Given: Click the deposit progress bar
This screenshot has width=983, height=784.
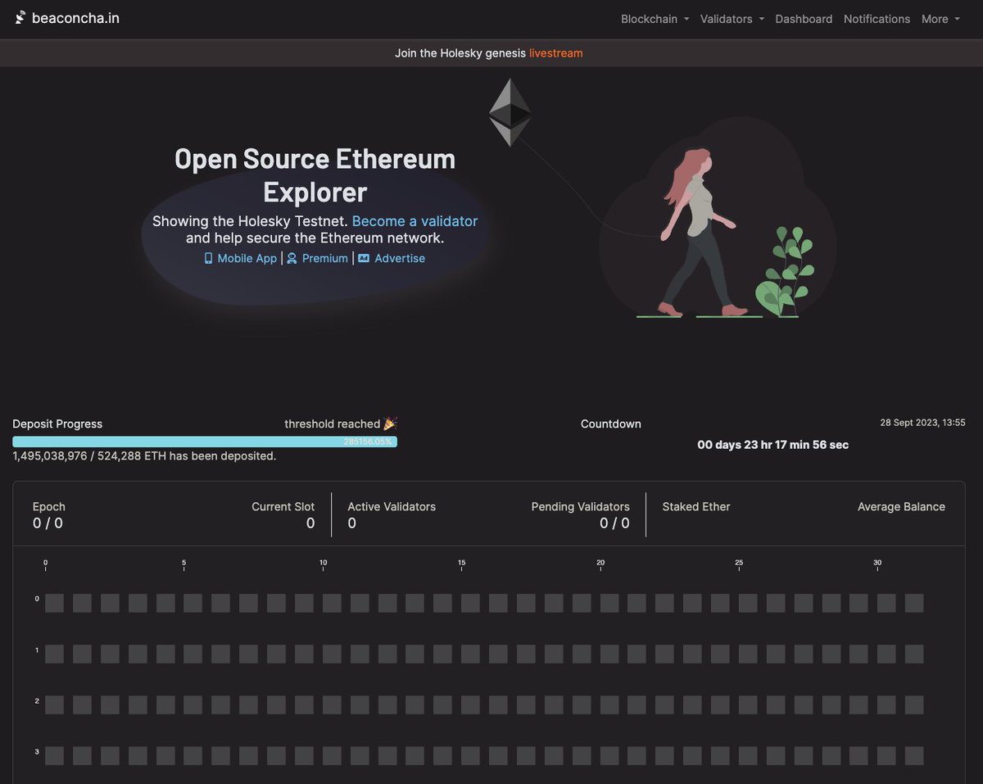Looking at the screenshot, I should coord(204,441).
